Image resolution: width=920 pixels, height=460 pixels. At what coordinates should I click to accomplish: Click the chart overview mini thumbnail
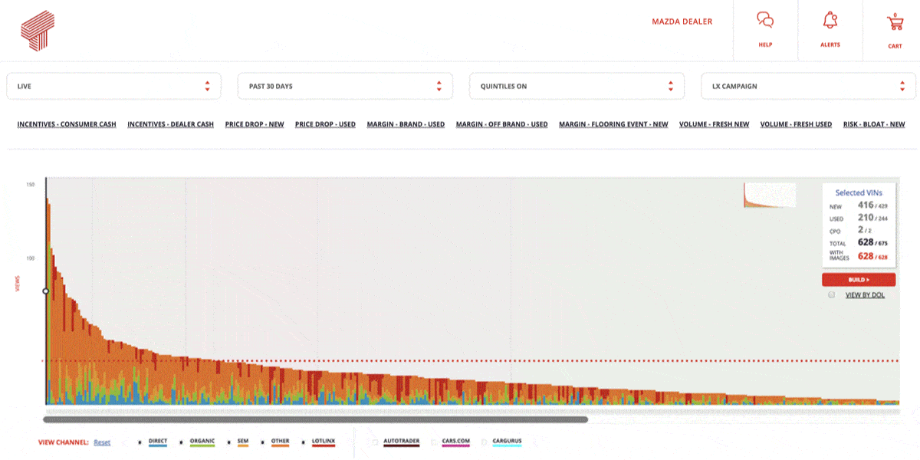coord(770,195)
